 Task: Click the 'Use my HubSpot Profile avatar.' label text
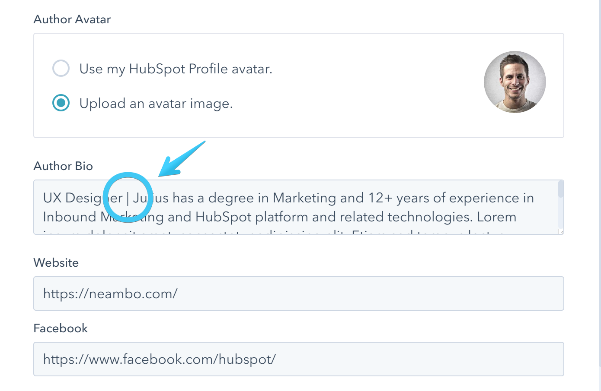click(176, 69)
